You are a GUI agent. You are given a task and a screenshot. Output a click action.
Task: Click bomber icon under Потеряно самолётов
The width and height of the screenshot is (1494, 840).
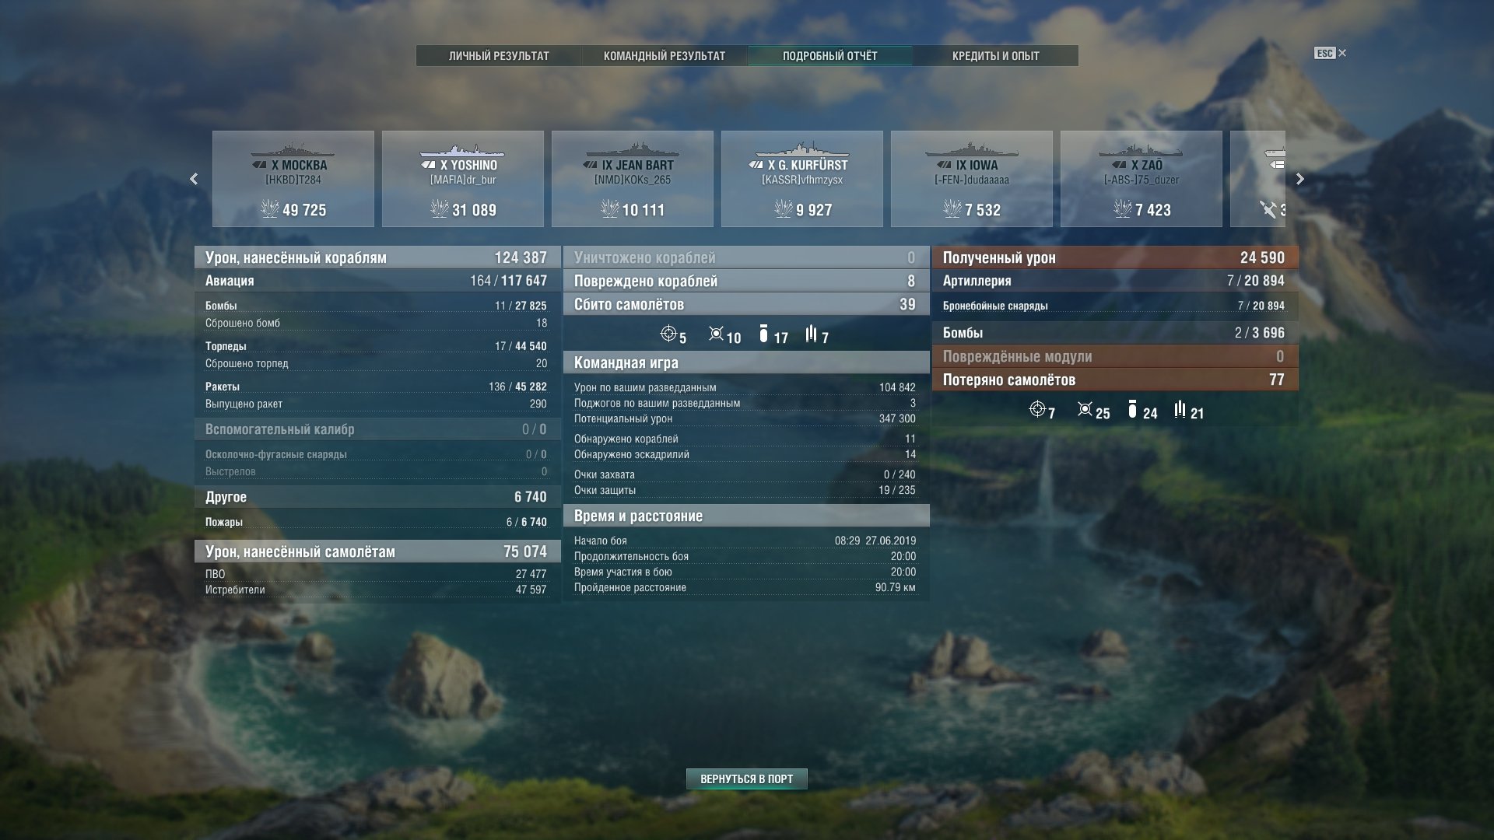tap(1132, 410)
